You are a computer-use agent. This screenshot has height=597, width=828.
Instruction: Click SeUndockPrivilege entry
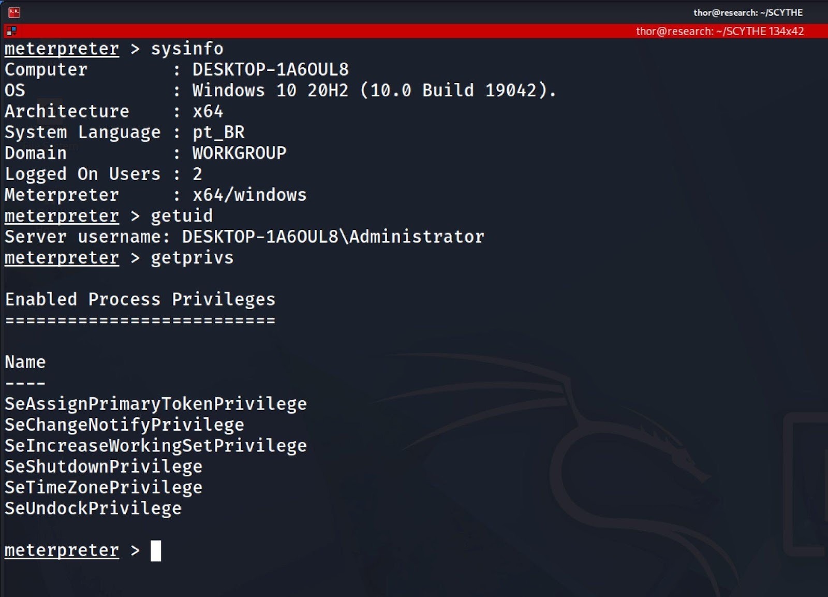[x=93, y=508]
